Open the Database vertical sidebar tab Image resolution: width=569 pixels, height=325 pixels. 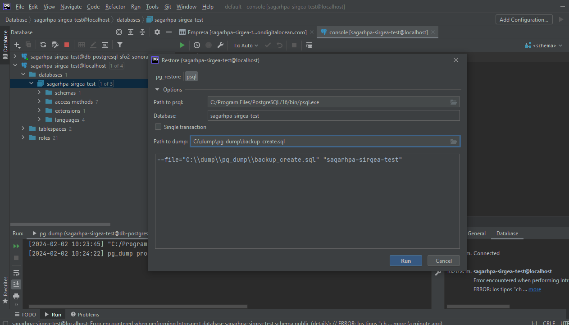pos(5,44)
